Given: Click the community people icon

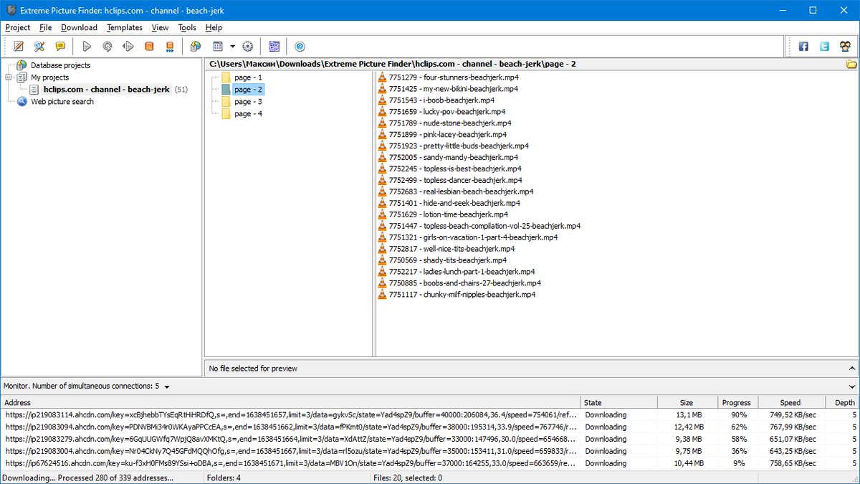Looking at the screenshot, I should point(845,47).
